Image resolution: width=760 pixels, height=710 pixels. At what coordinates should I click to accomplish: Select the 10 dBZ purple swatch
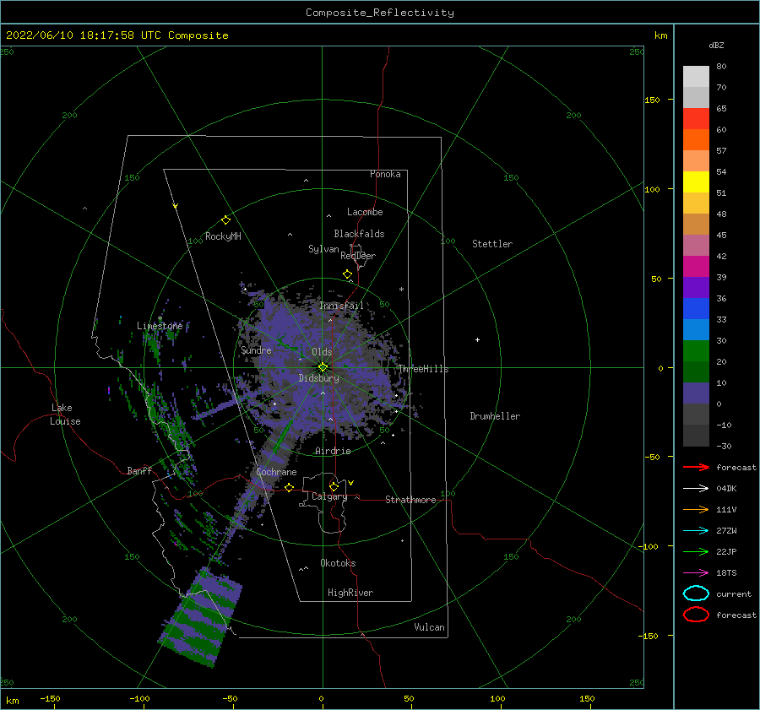pyautogui.click(x=696, y=393)
